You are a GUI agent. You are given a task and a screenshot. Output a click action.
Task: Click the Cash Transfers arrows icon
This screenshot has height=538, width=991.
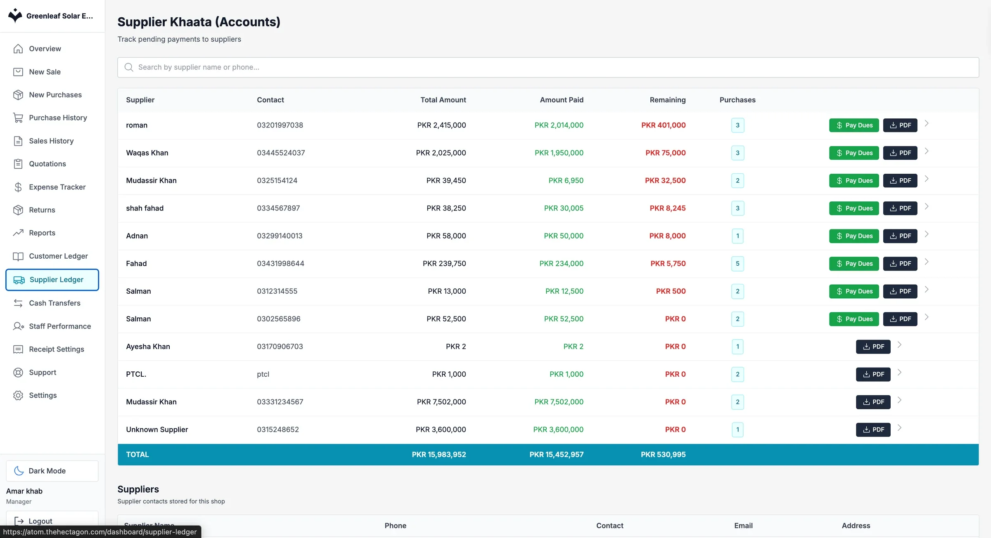18,303
